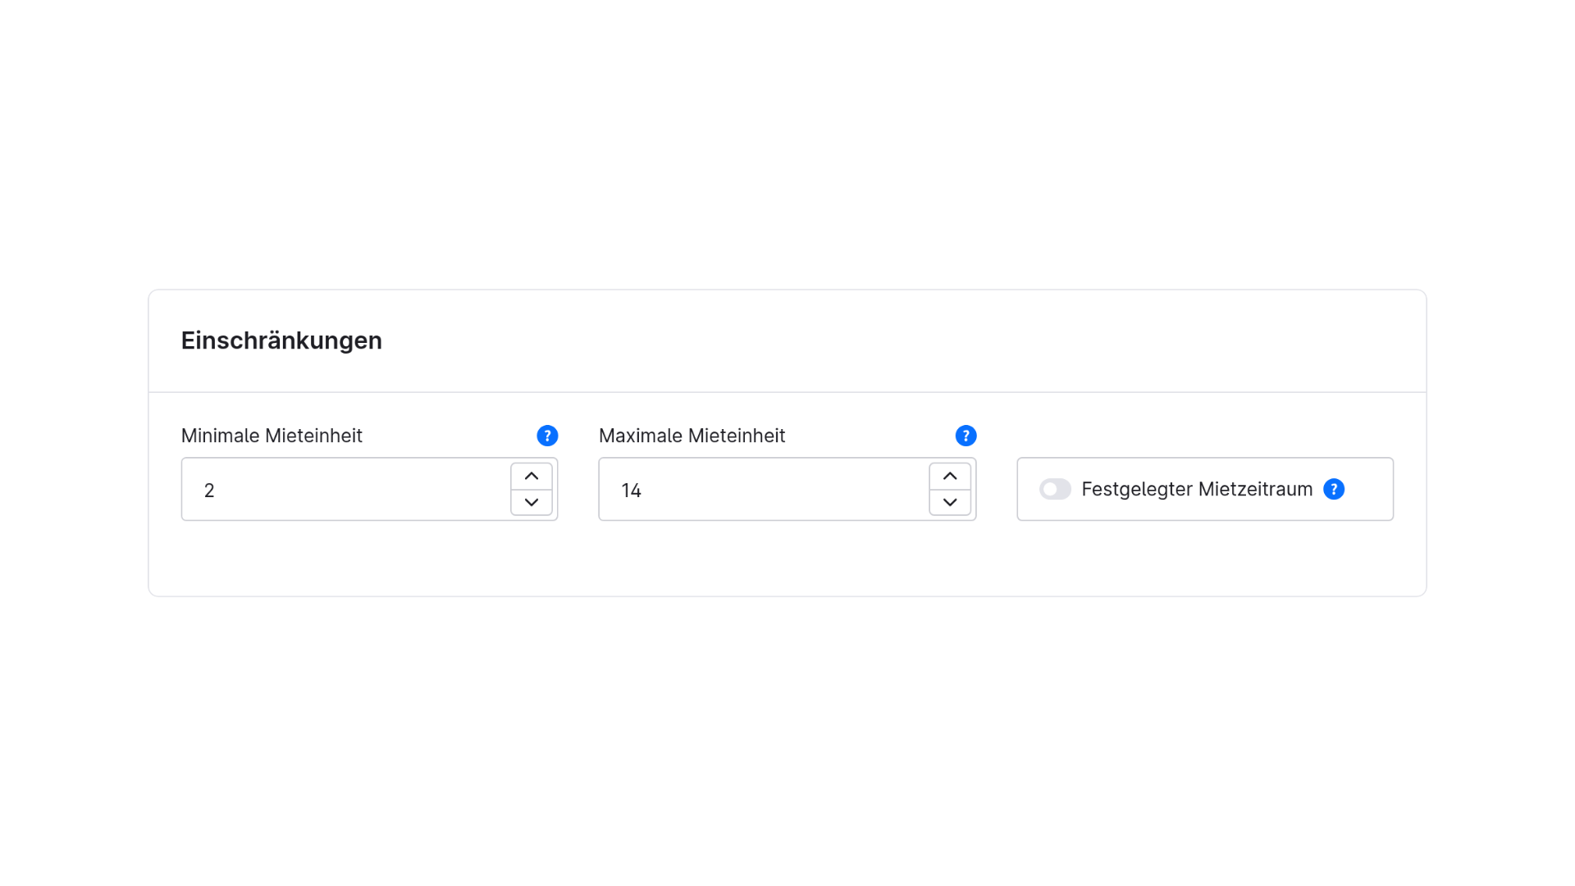Click the Einschränkungen heading
Screen dimensions: 1575x886
(x=281, y=340)
